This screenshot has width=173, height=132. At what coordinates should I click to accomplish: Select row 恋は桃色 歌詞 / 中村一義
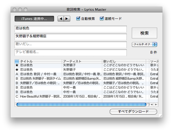[x=86, y=74]
